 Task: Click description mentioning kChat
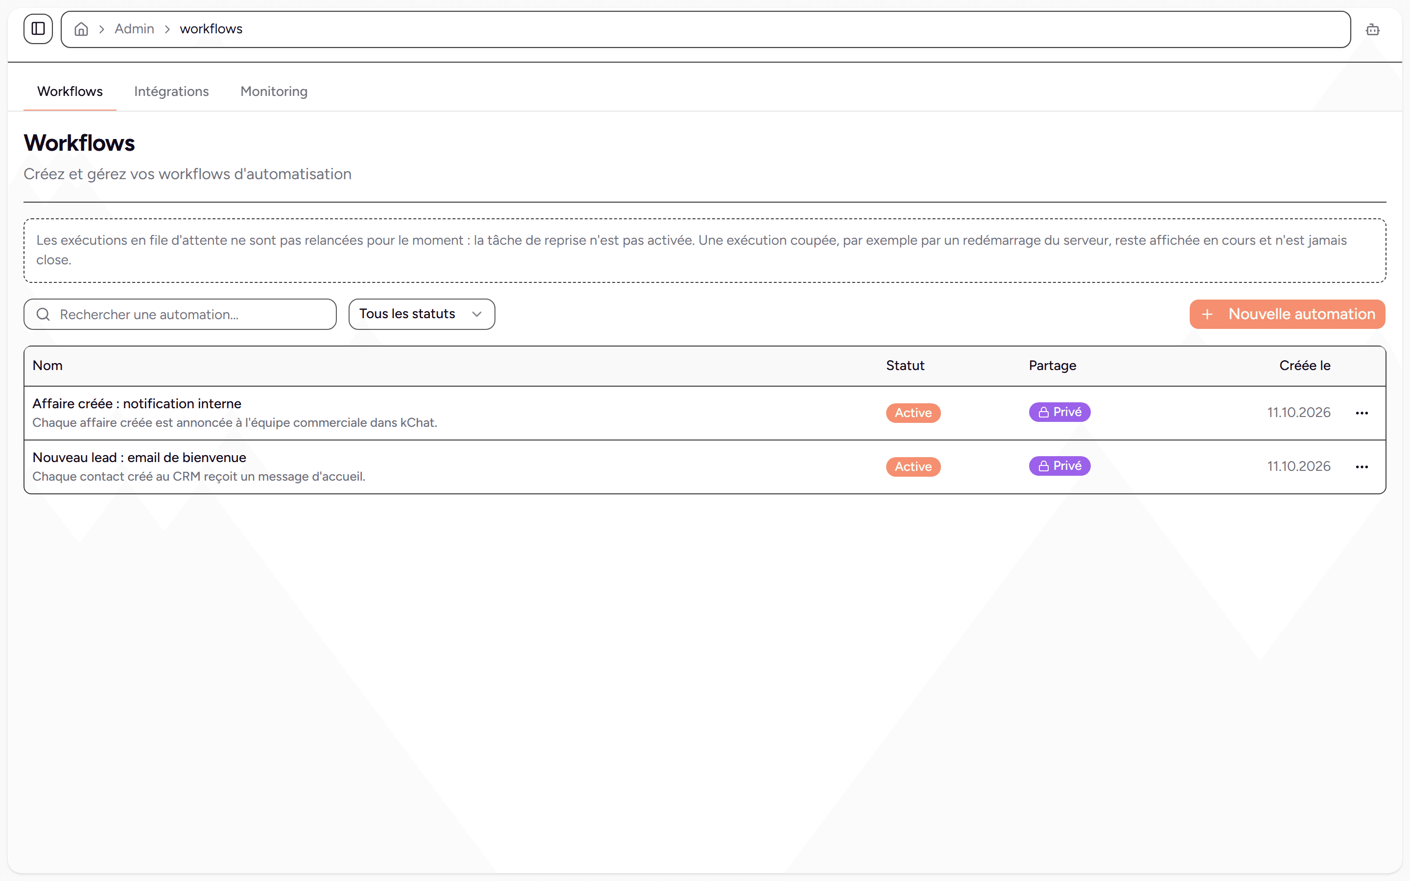coord(235,422)
